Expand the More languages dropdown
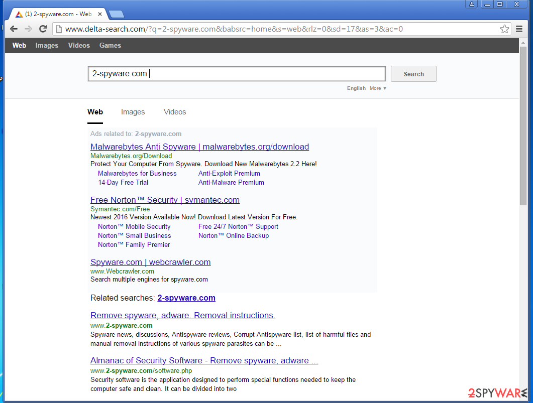The width and height of the screenshot is (533, 403). [x=378, y=88]
